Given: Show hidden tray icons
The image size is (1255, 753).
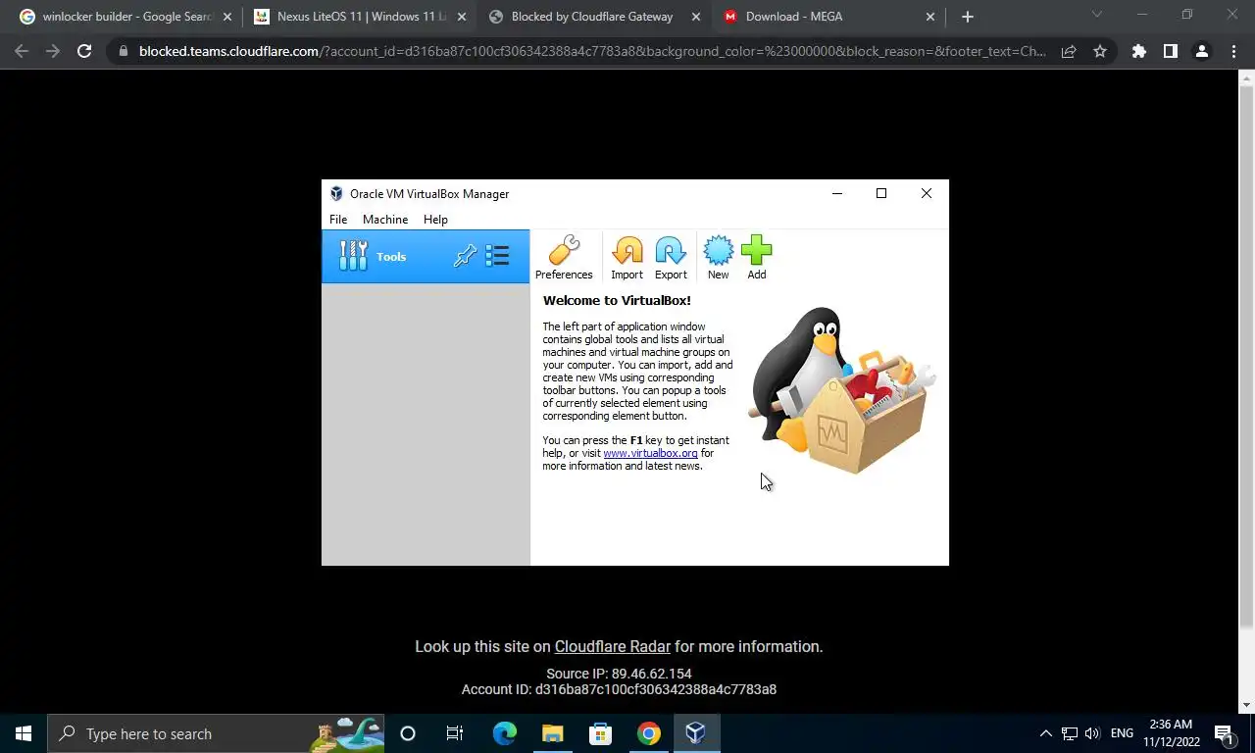Looking at the screenshot, I should 1045,733.
